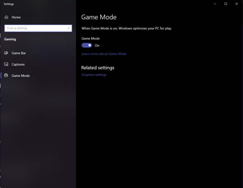Open Learn more about Game Mode link
The width and height of the screenshot is (243, 188).
(x=104, y=54)
